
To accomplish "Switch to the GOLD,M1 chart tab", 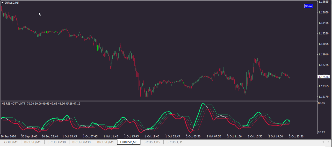I will coord(11,142).
